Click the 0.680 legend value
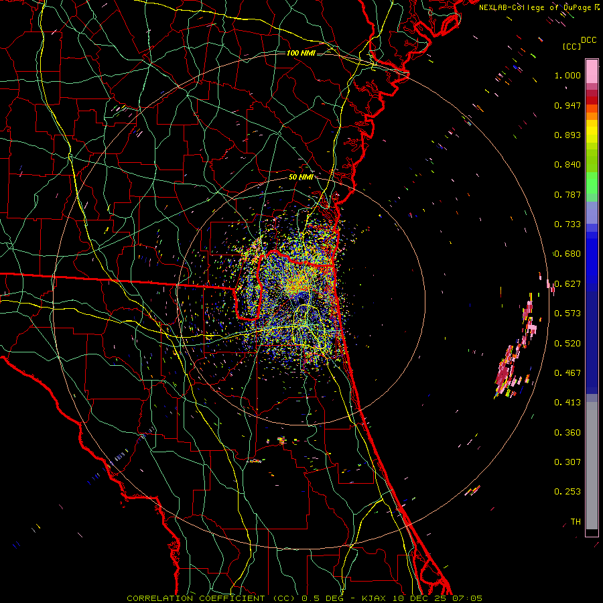Viewport: 603px width, 603px height. pyautogui.click(x=567, y=254)
